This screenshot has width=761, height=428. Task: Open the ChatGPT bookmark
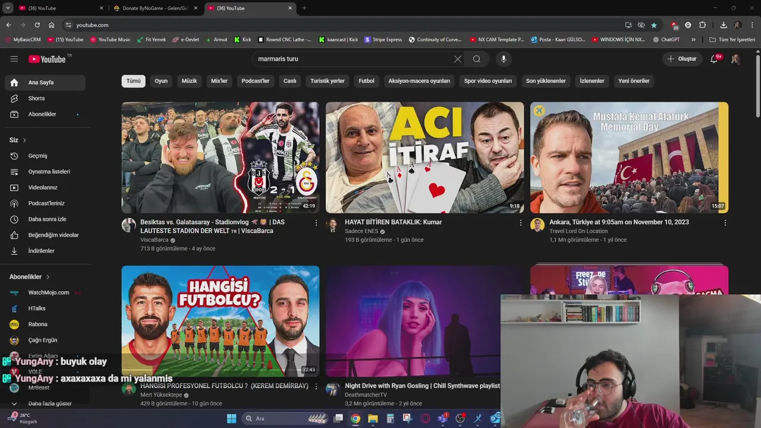[x=666, y=40]
